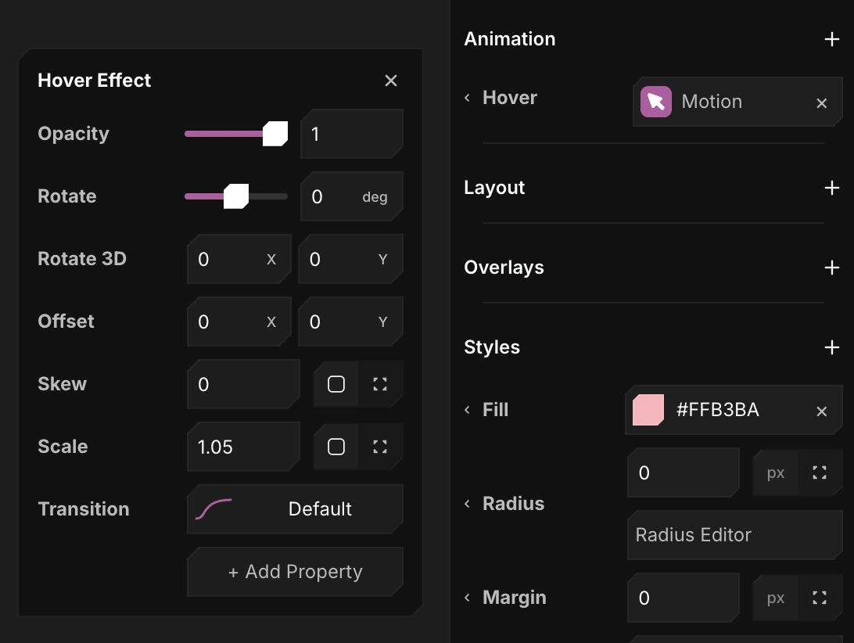Remove the Motion hover effect

[x=821, y=103]
